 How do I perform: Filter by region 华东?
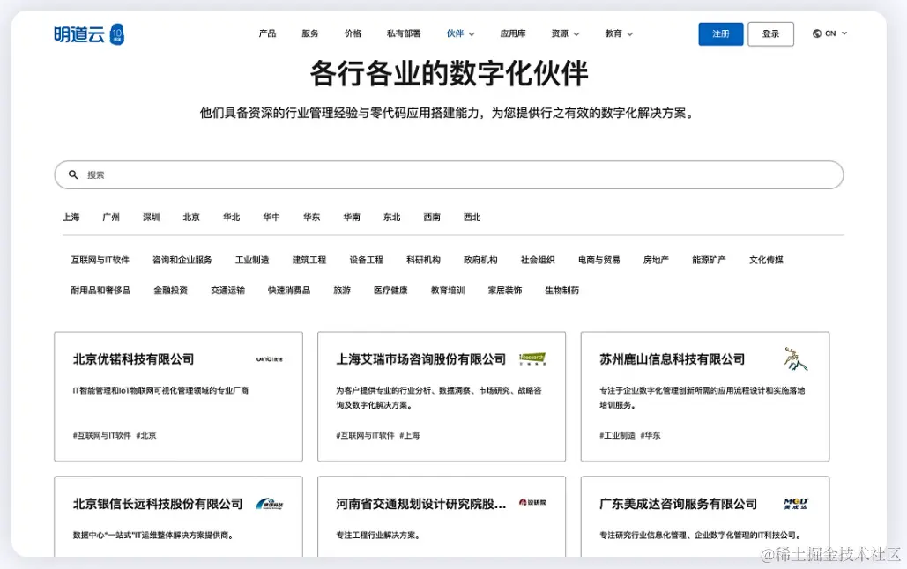[x=312, y=217]
